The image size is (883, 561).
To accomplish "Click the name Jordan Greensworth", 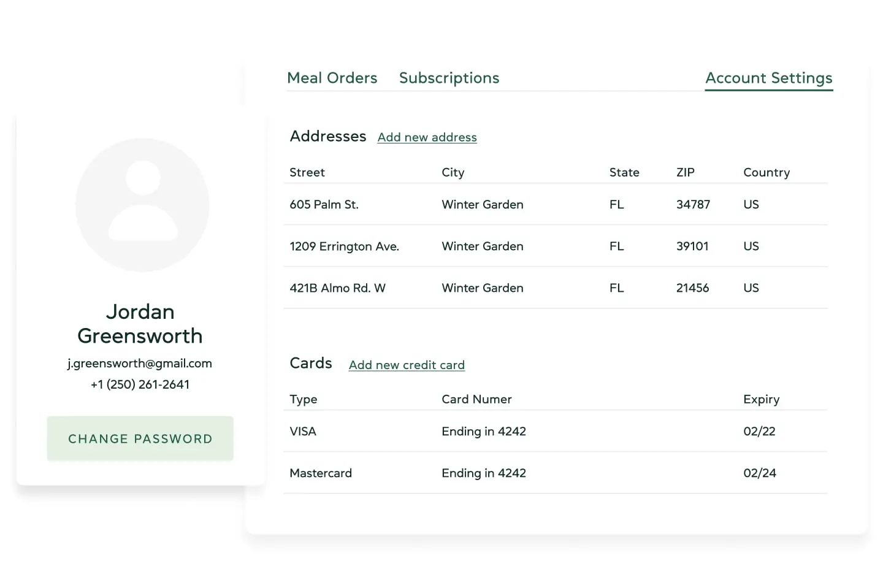I will pos(140,324).
